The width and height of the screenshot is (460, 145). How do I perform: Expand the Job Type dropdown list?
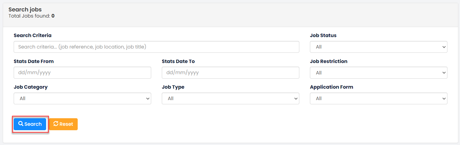click(x=231, y=98)
